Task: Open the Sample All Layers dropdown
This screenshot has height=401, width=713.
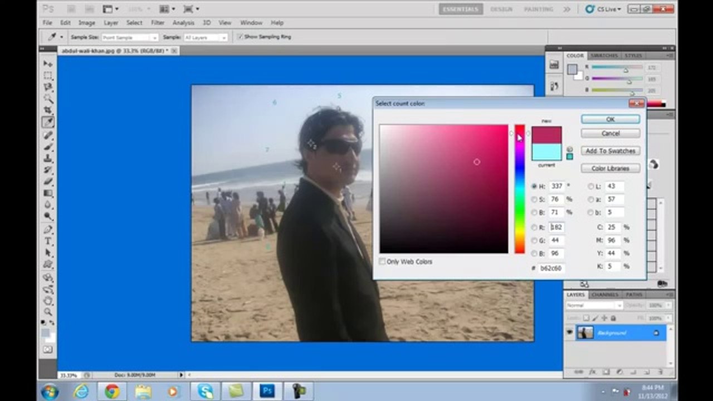Action: point(206,37)
